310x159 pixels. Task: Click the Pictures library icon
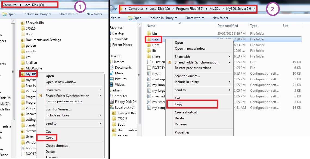click(111, 79)
